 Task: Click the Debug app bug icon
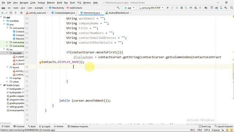tap(182, 8)
